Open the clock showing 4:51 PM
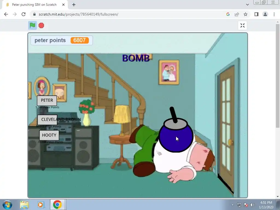The image size is (280, 210). (266, 205)
